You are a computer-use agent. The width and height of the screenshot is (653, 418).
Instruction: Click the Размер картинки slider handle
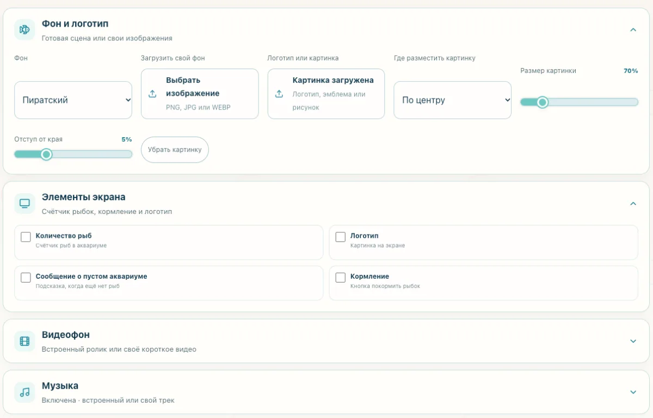[542, 102]
